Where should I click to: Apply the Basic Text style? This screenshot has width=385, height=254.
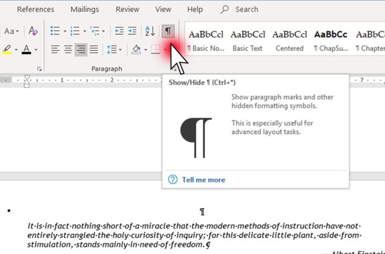click(248, 40)
